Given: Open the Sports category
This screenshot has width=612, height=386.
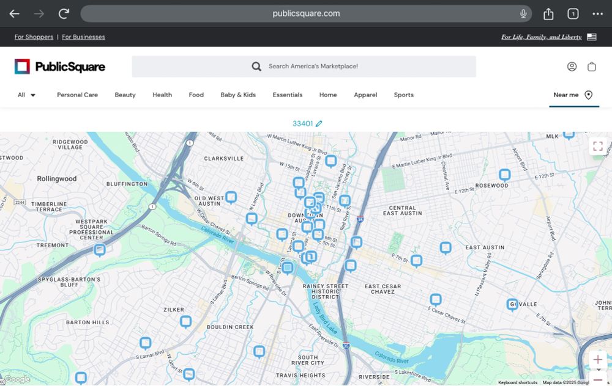Looking at the screenshot, I should click(x=403, y=95).
